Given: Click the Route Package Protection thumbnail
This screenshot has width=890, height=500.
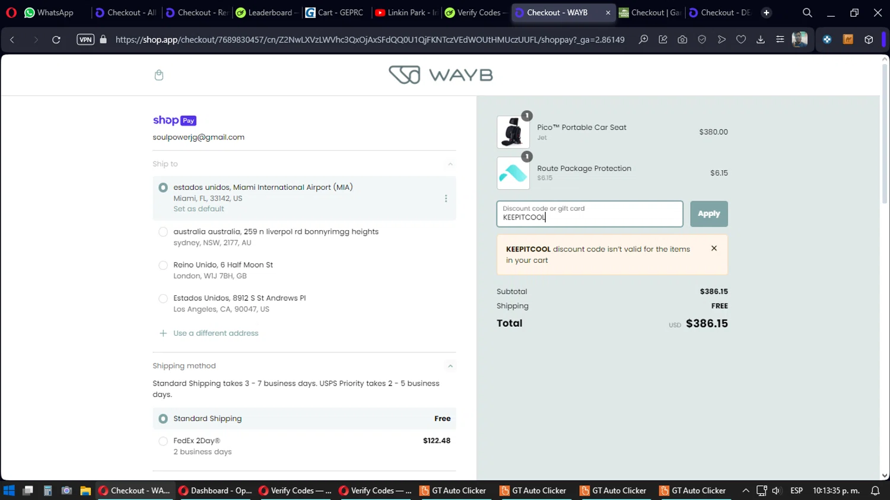Looking at the screenshot, I should pyautogui.click(x=513, y=173).
